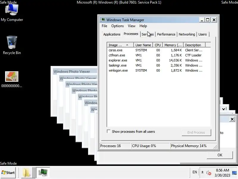Image resolution: width=238 pixels, height=179 pixels.
Task: Select the csrss.exe process row
Action: click(x=159, y=50)
